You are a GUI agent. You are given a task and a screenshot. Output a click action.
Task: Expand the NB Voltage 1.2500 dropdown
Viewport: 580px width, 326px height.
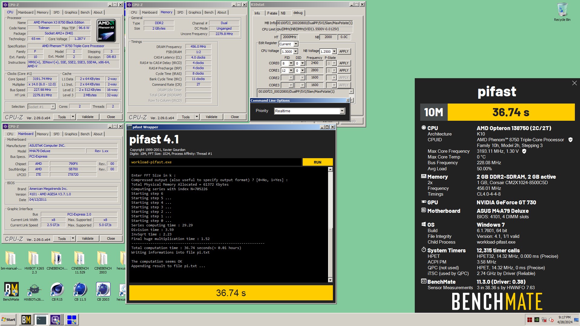(x=334, y=52)
